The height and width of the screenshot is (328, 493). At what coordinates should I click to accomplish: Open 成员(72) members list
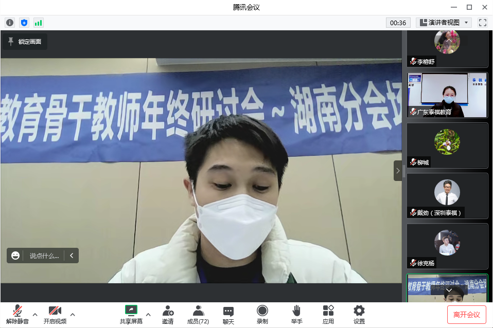pyautogui.click(x=198, y=314)
